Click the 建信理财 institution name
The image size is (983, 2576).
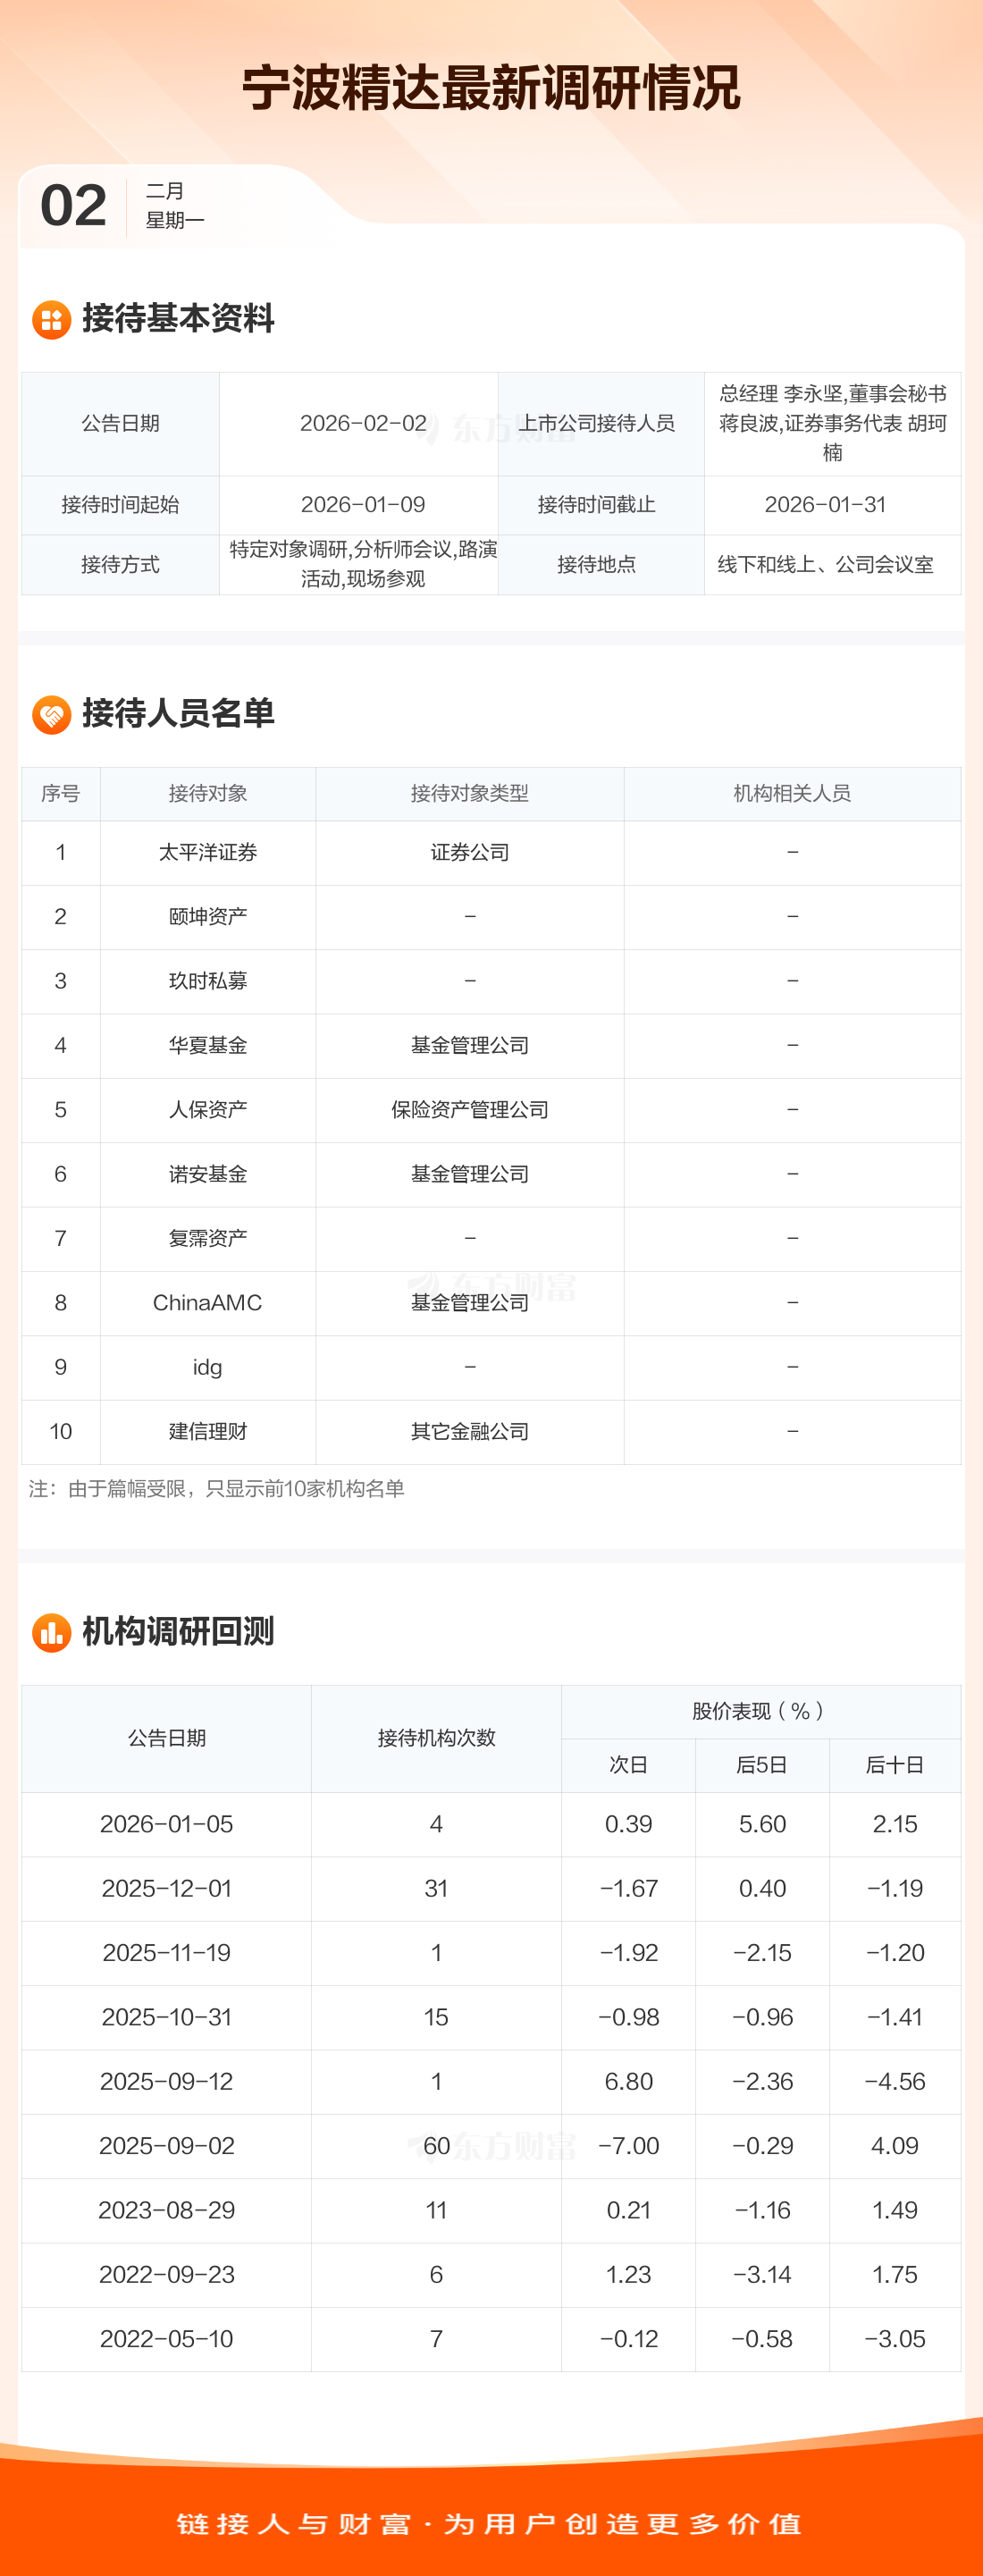pyautogui.click(x=208, y=1431)
